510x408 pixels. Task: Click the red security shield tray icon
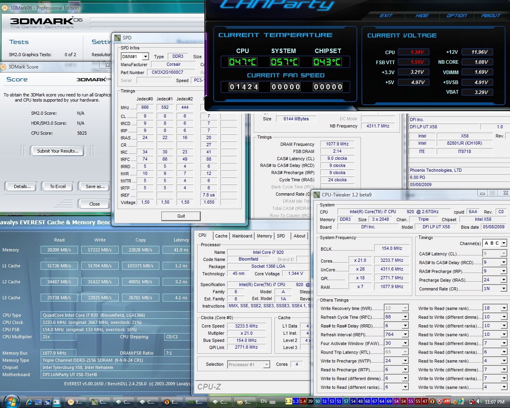[439, 401]
